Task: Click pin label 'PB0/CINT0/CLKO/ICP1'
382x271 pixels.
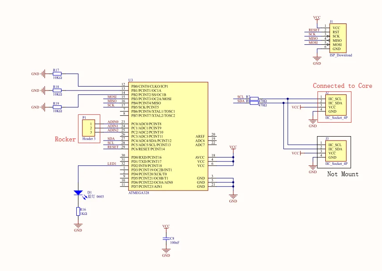Action: [x=150, y=86]
